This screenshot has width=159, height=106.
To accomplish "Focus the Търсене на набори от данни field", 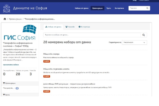I will (92, 35).
